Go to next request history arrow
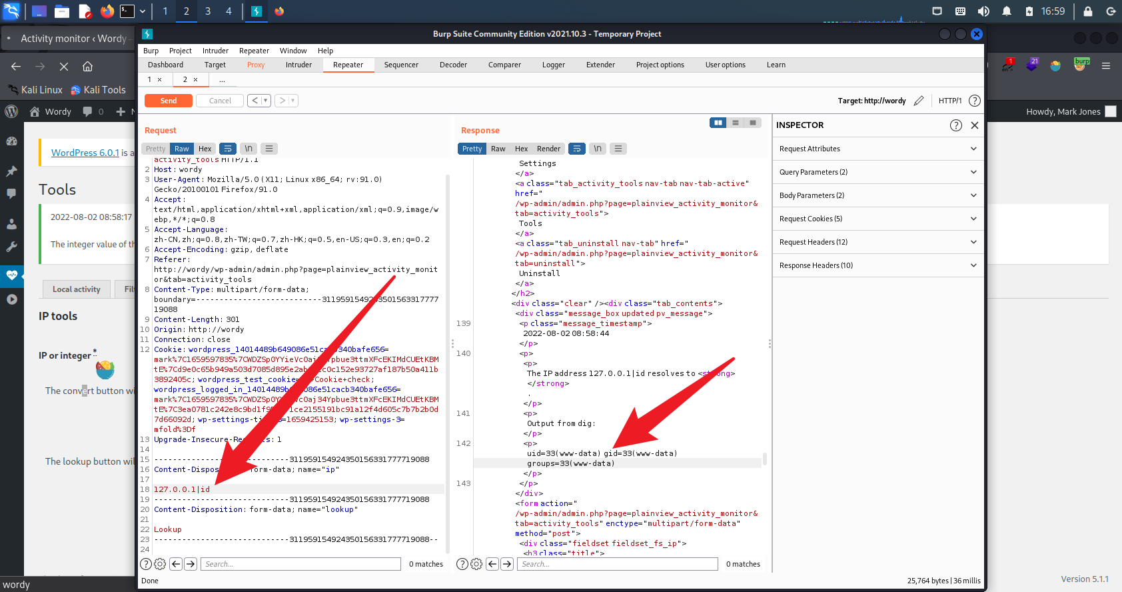The image size is (1122, 592). point(282,101)
